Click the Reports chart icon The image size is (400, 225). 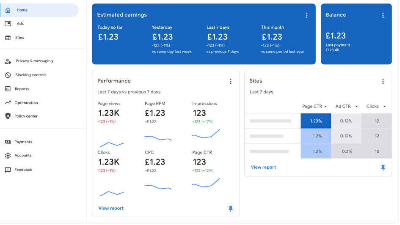8,89
